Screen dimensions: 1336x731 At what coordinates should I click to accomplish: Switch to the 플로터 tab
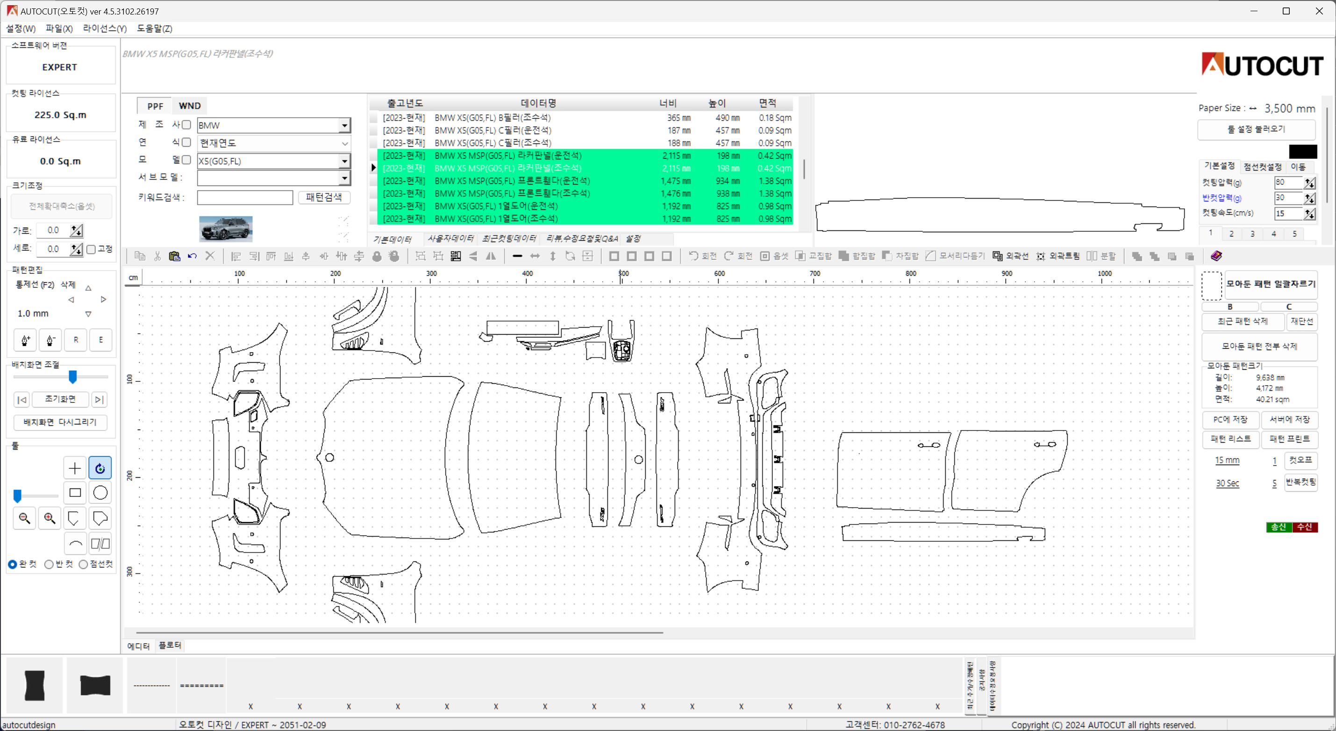tap(170, 645)
